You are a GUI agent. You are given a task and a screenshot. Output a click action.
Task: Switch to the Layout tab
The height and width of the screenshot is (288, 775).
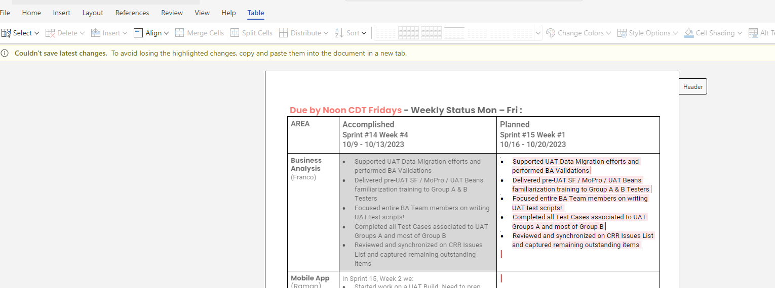tap(93, 13)
